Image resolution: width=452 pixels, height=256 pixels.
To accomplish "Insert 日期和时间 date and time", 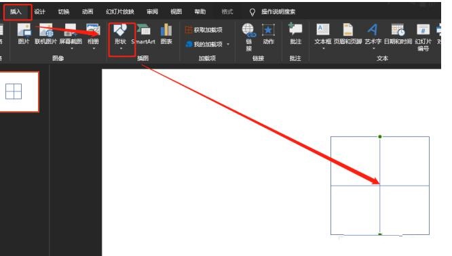I will (x=398, y=35).
